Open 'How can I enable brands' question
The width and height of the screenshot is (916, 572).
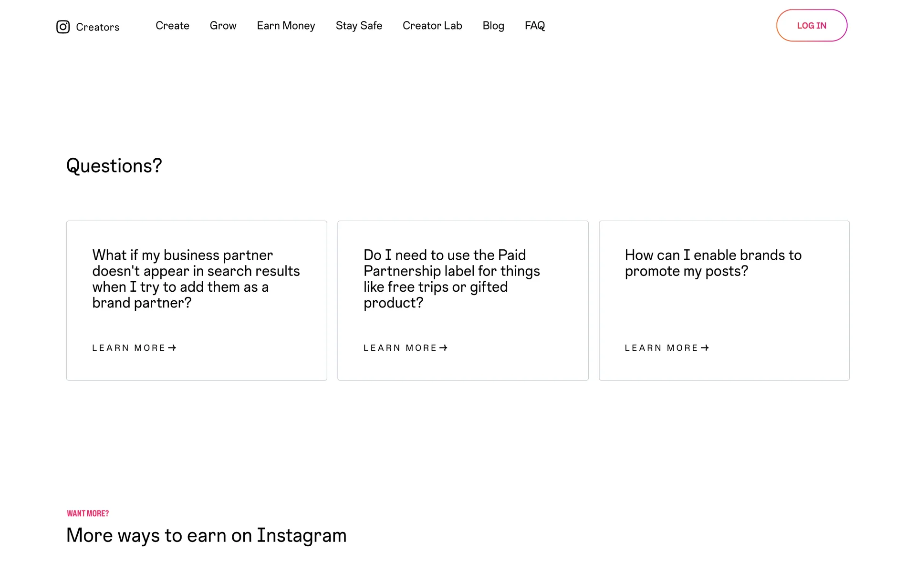tap(713, 263)
